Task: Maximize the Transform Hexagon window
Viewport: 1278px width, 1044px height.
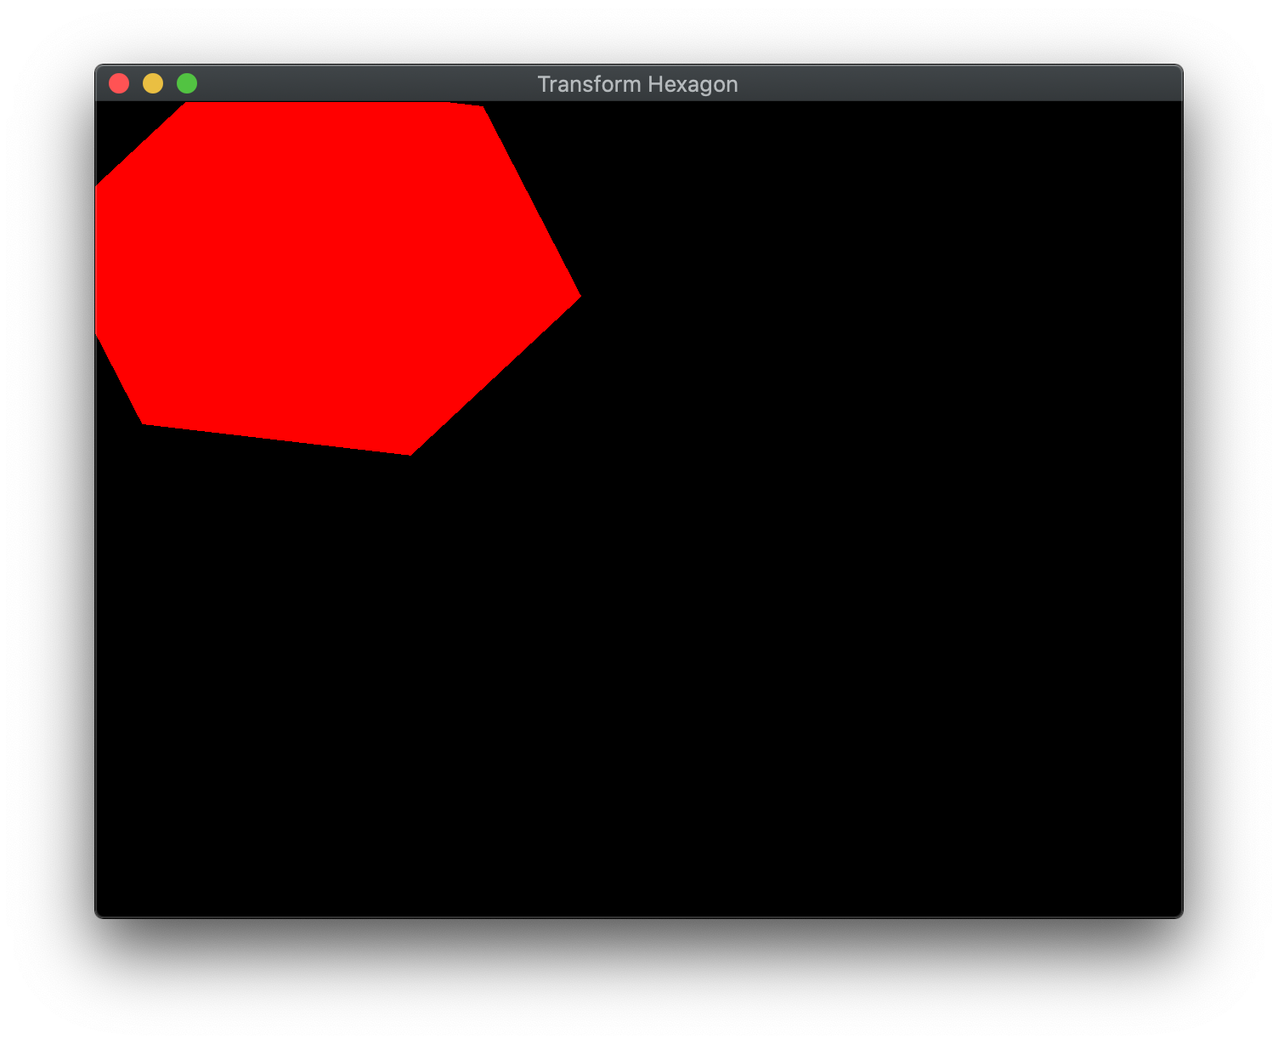Action: click(187, 83)
